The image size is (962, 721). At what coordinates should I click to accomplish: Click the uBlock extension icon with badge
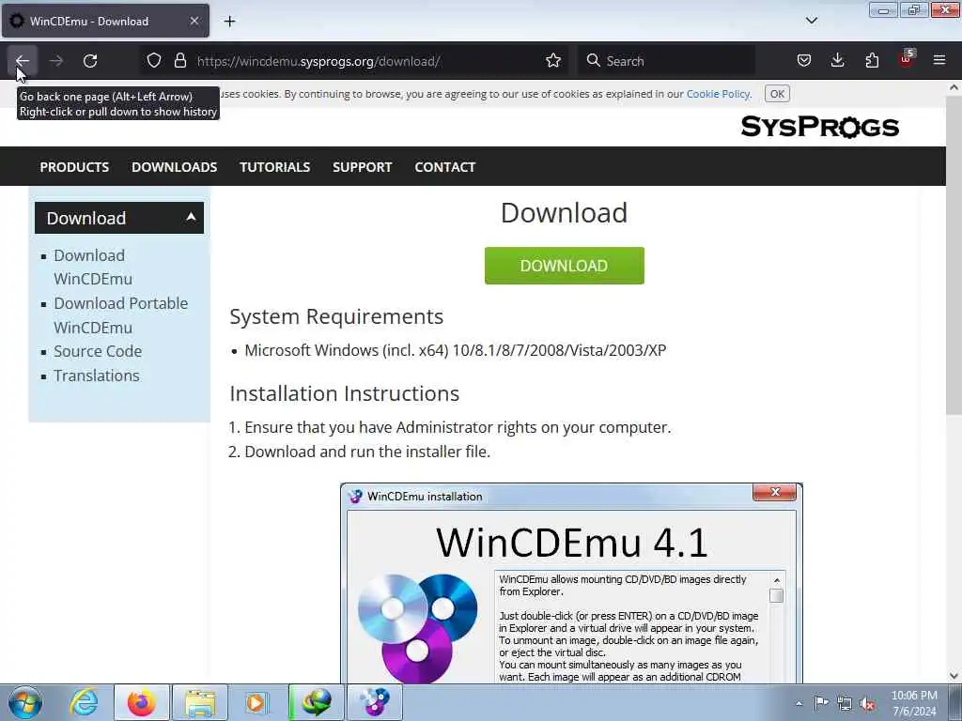click(x=907, y=59)
